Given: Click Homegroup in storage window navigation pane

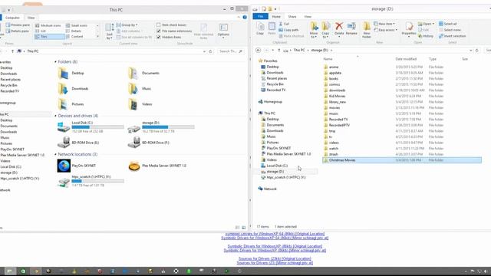Looking at the screenshot, I should (270, 102).
